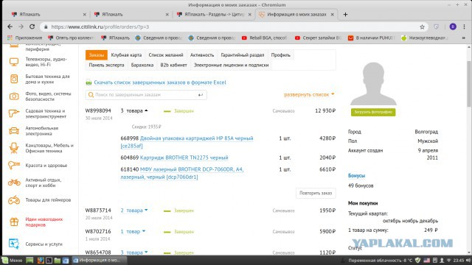This screenshot has width=472, height=265.
Task: Open the photo, video camera category icon
Action: pyautogui.click(x=14, y=96)
